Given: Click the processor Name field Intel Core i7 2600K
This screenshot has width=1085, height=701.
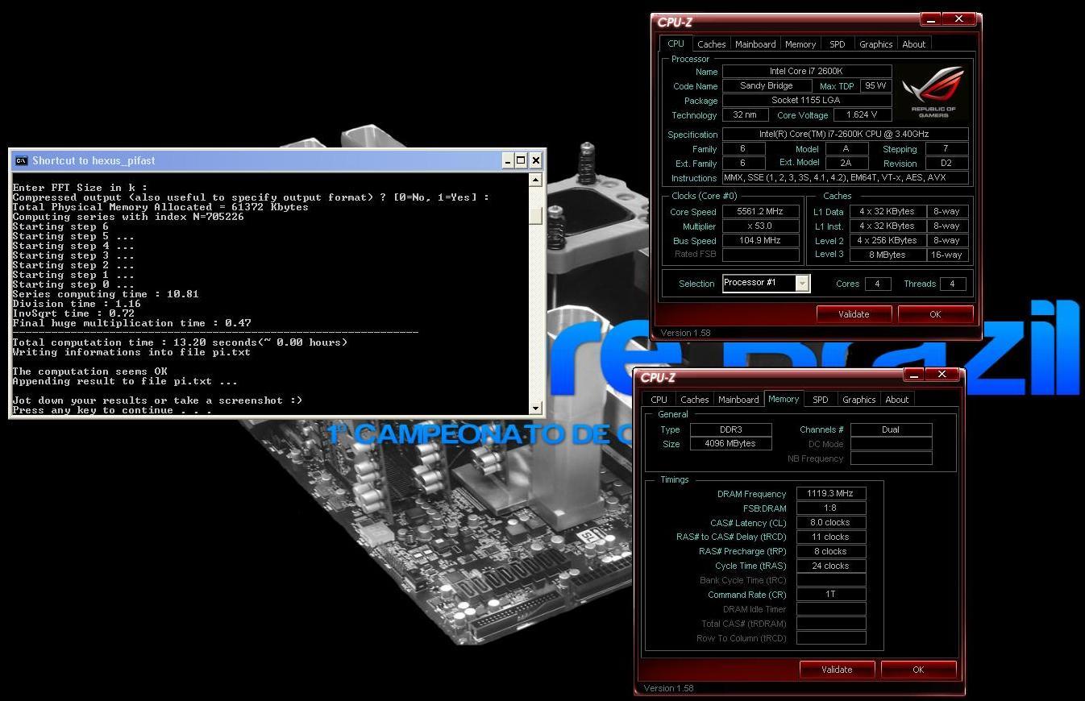Looking at the screenshot, I should pos(807,71).
